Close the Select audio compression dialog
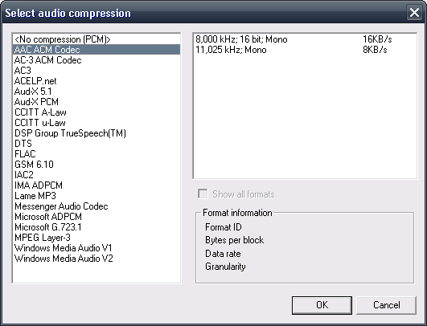 pos(414,13)
